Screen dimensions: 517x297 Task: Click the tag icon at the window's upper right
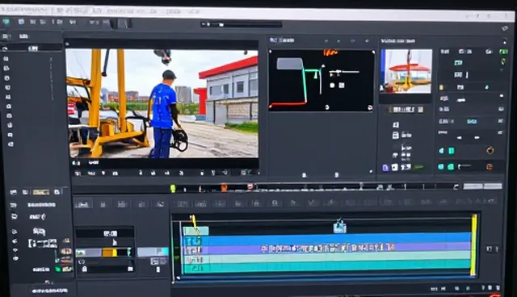(505, 28)
